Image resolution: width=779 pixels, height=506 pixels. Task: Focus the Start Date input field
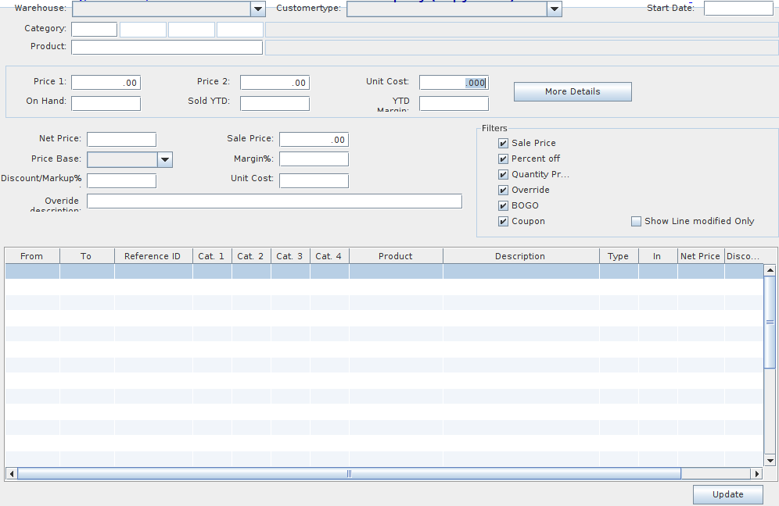(738, 9)
